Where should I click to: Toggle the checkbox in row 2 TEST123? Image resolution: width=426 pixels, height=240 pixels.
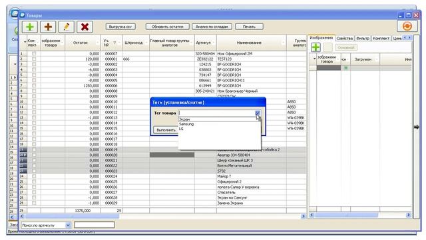coord(34,59)
